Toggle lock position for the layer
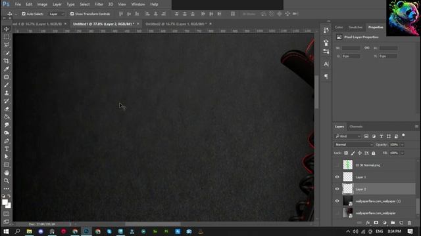Viewport: 421px width, 236px height. coord(360,153)
